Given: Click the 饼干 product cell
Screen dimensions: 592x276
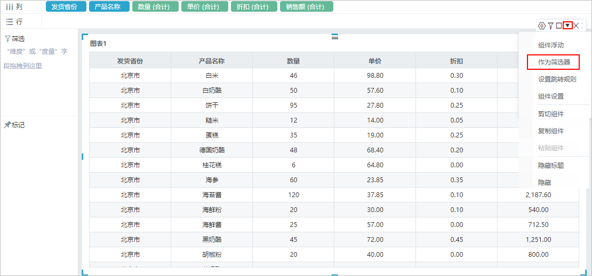Looking at the screenshot, I should click(x=212, y=105).
